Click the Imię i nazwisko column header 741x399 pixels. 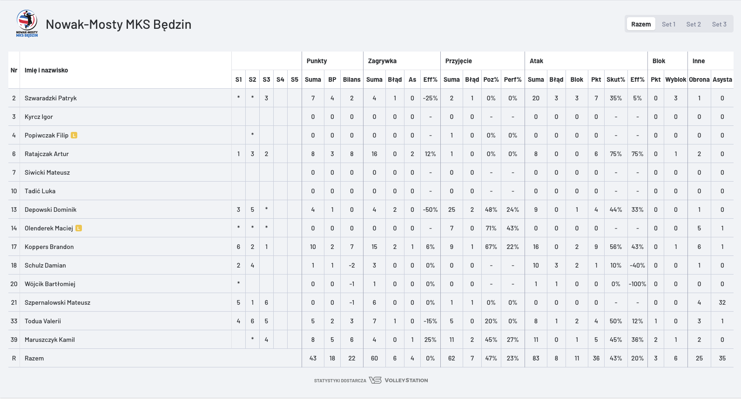pyautogui.click(x=46, y=70)
